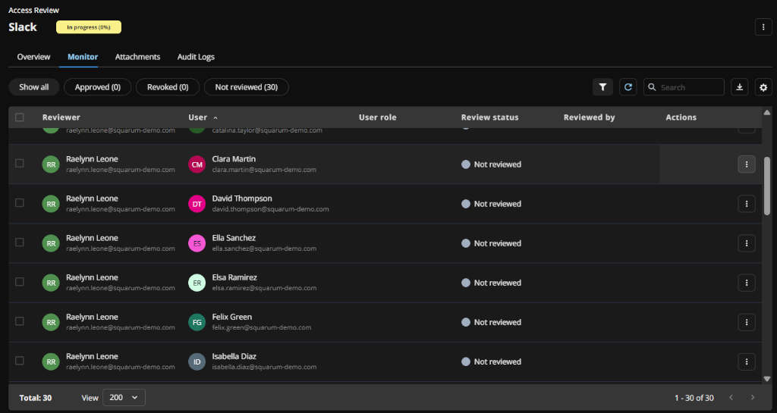The width and height of the screenshot is (777, 413).
Task: Open the page options kebab menu top-right
Action: click(x=763, y=27)
